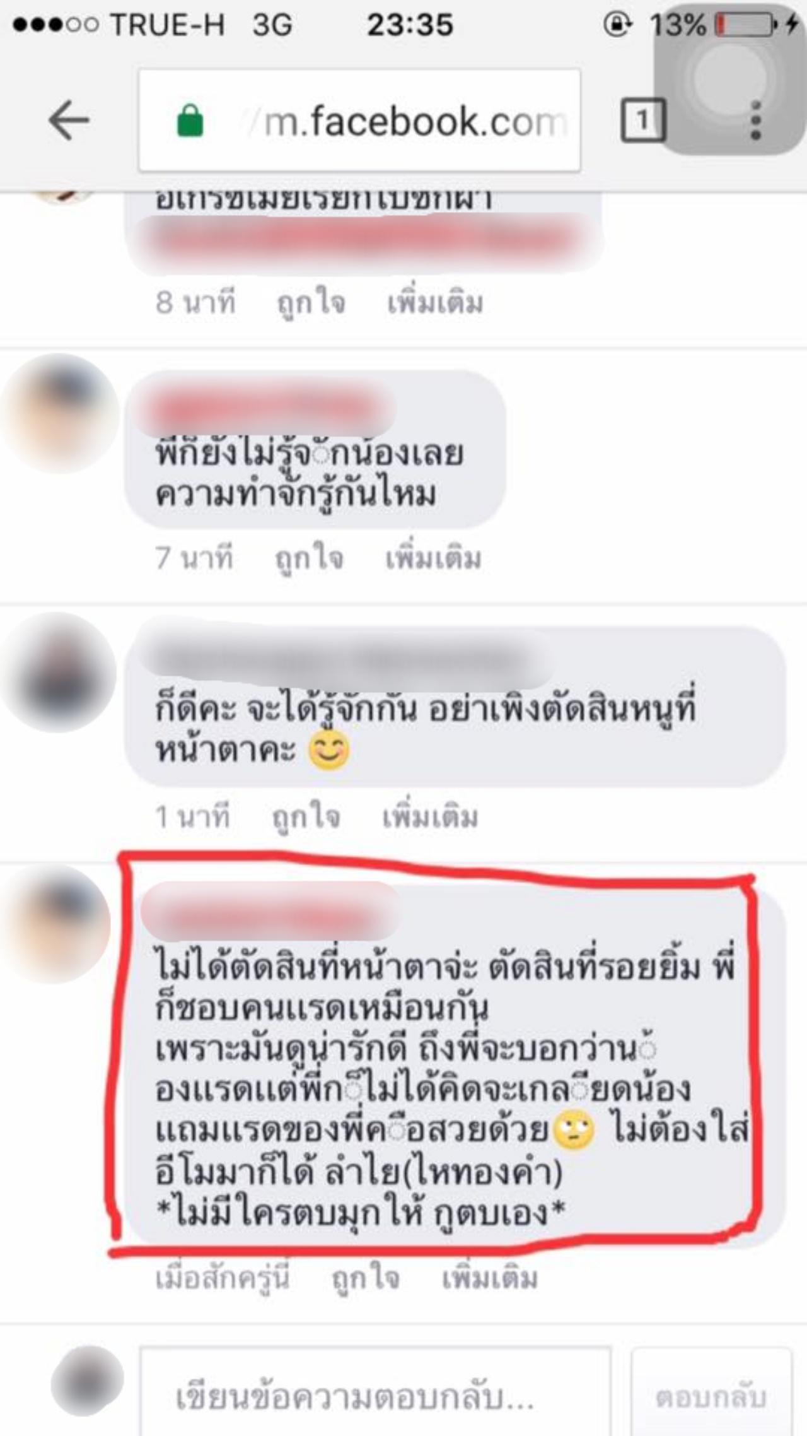
Task: Open the Chrome three-dot menu
Action: pyautogui.click(x=756, y=120)
